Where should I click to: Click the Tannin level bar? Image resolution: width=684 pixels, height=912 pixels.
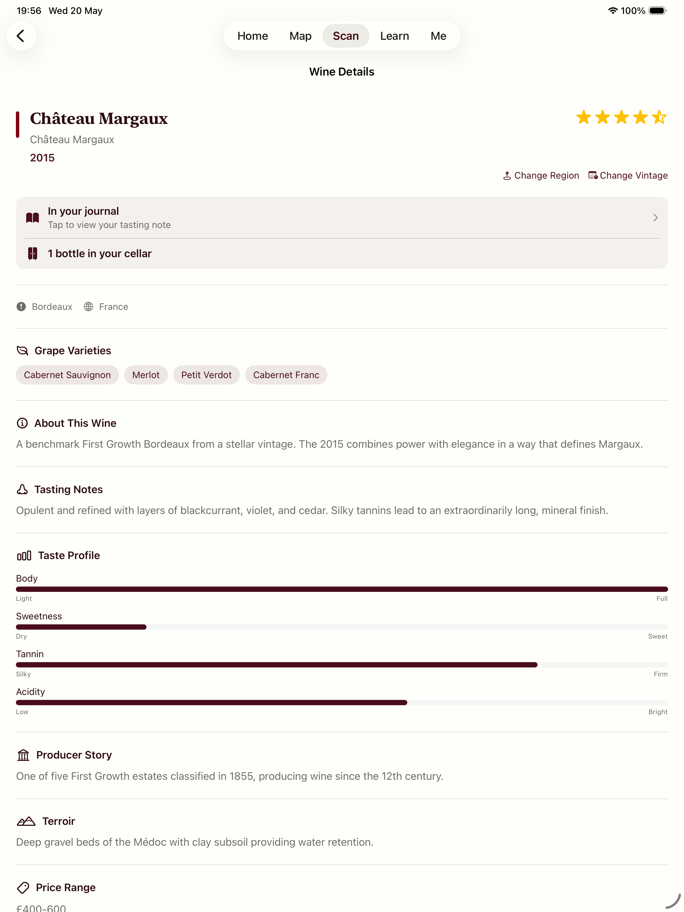point(342,665)
